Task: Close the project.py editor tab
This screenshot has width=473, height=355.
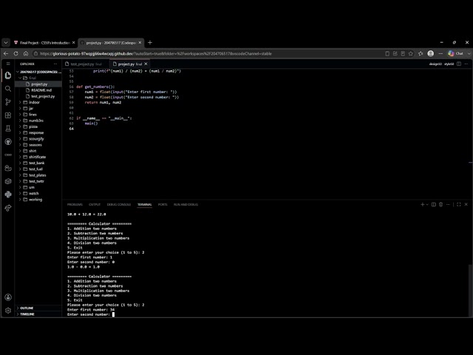Action: (146, 64)
